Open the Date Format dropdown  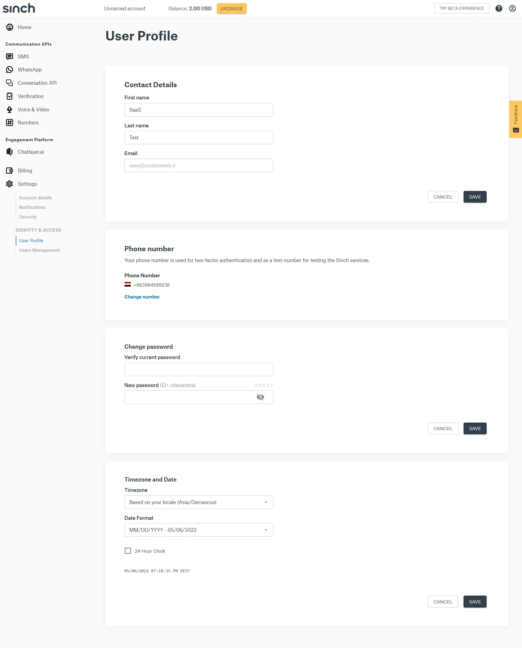click(x=198, y=530)
